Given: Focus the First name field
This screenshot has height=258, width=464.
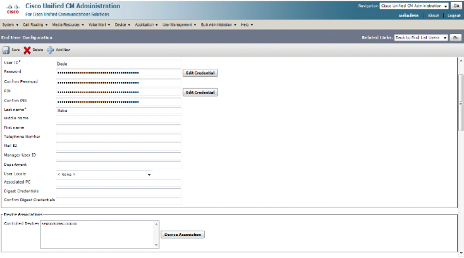Looking at the screenshot, I should point(118,128).
